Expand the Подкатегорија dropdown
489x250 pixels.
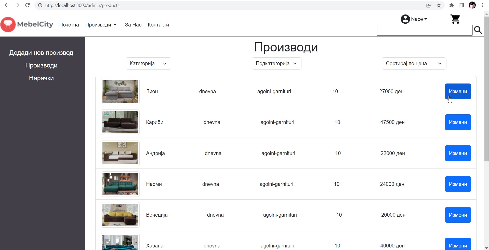[276, 63]
